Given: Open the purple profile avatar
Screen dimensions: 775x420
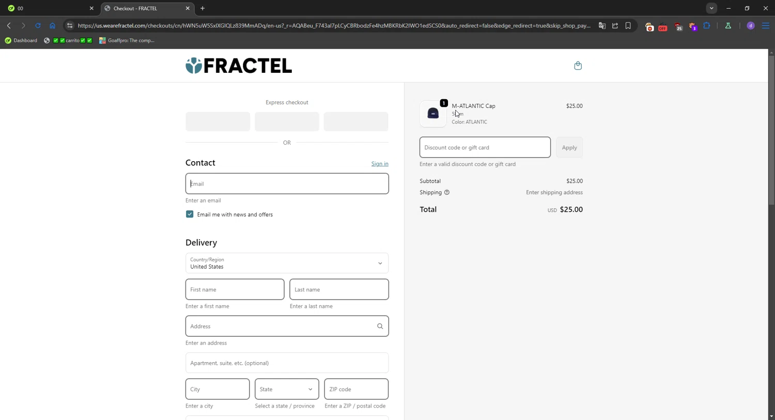Looking at the screenshot, I should point(751,25).
